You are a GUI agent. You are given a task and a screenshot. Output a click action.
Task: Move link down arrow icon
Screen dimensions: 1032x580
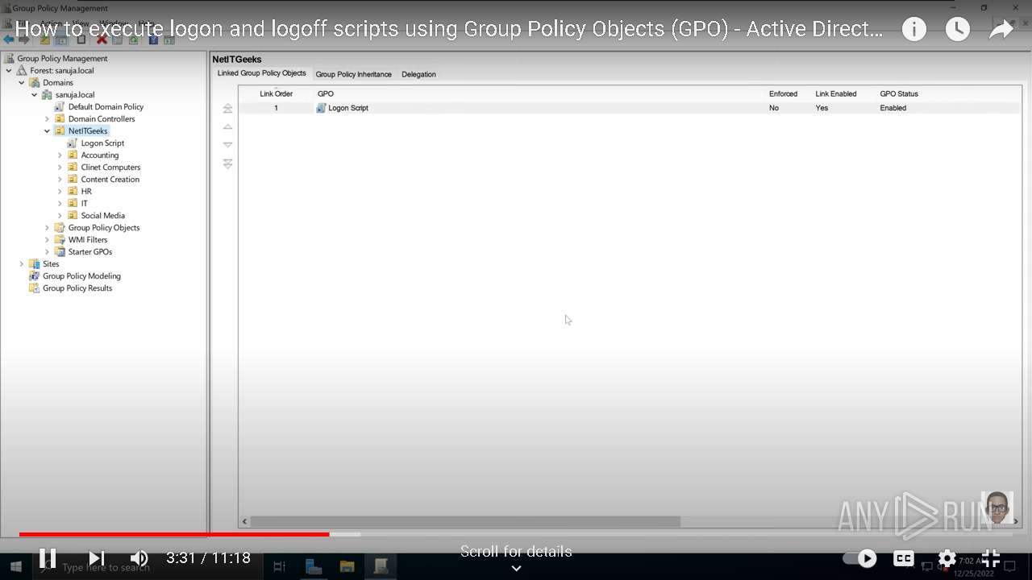coord(227,145)
